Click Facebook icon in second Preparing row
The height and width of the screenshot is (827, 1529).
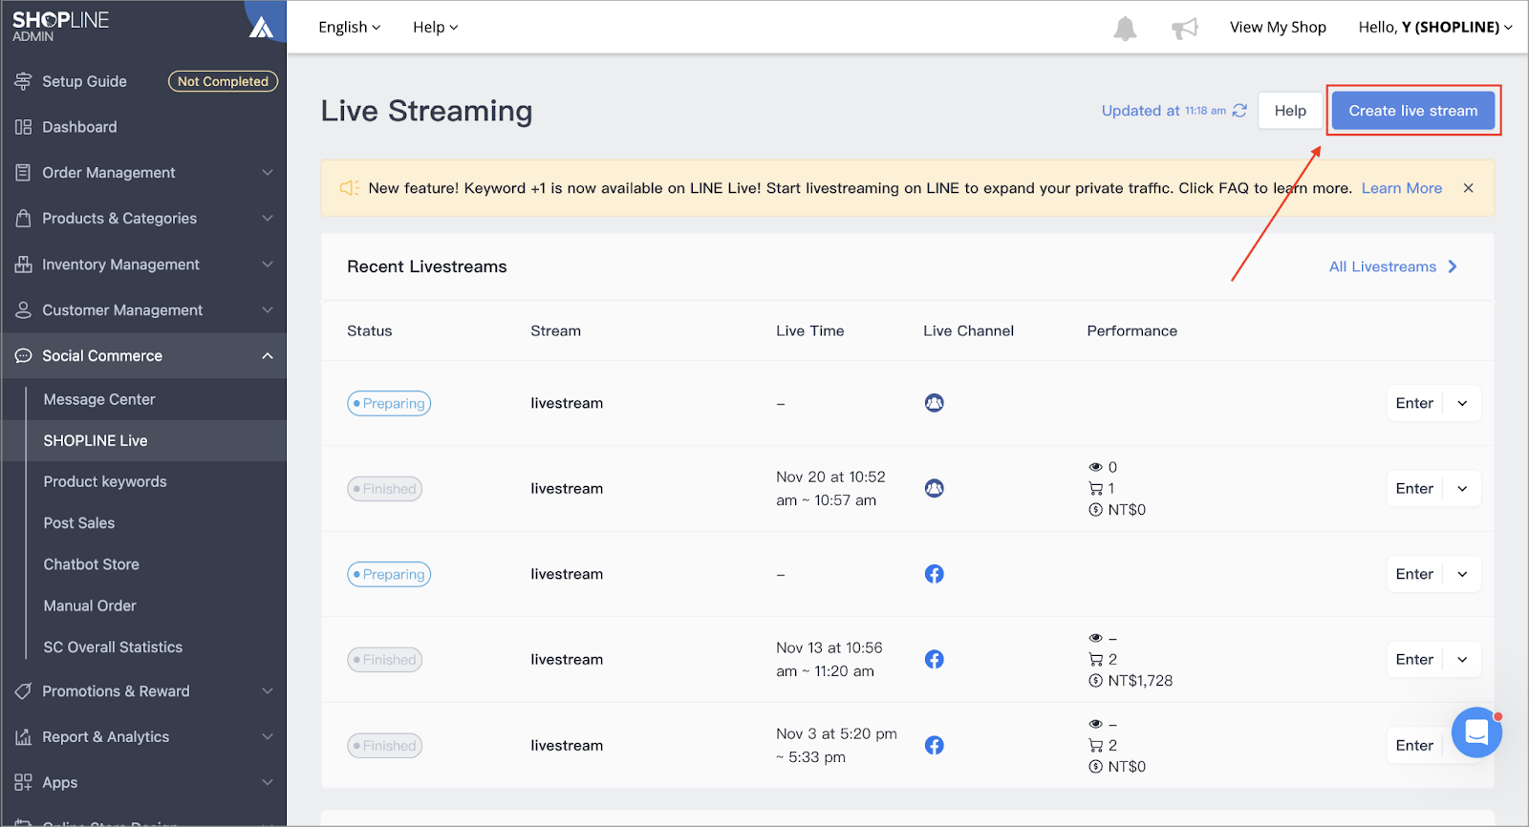click(x=935, y=574)
